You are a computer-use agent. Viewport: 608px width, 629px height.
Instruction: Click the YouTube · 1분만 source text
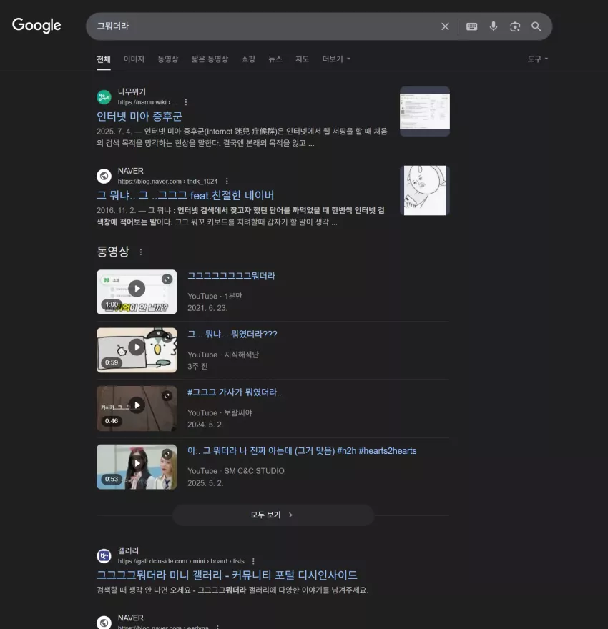(215, 296)
